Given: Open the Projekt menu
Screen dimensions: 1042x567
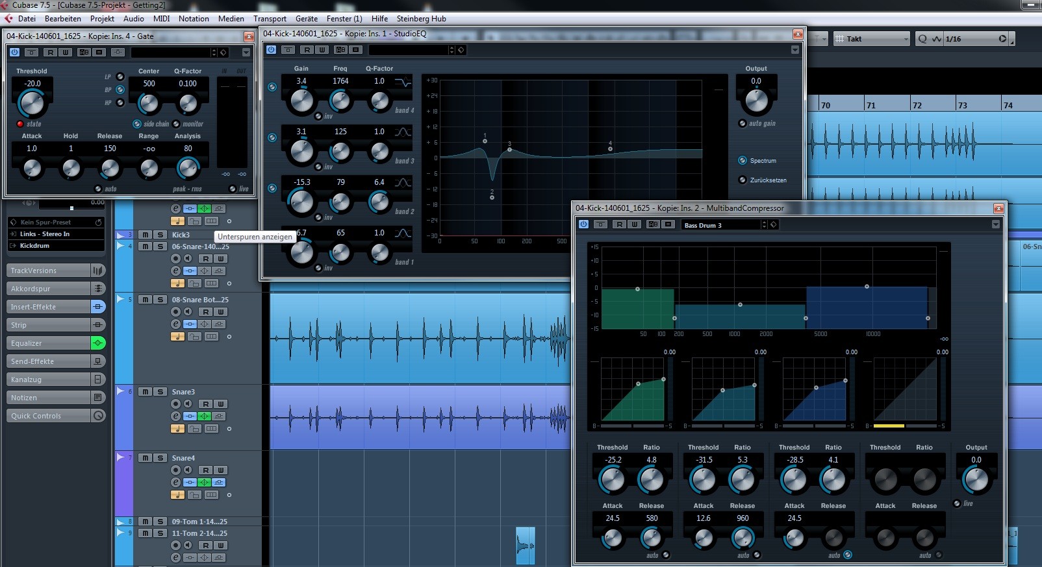Looking at the screenshot, I should coord(102,18).
